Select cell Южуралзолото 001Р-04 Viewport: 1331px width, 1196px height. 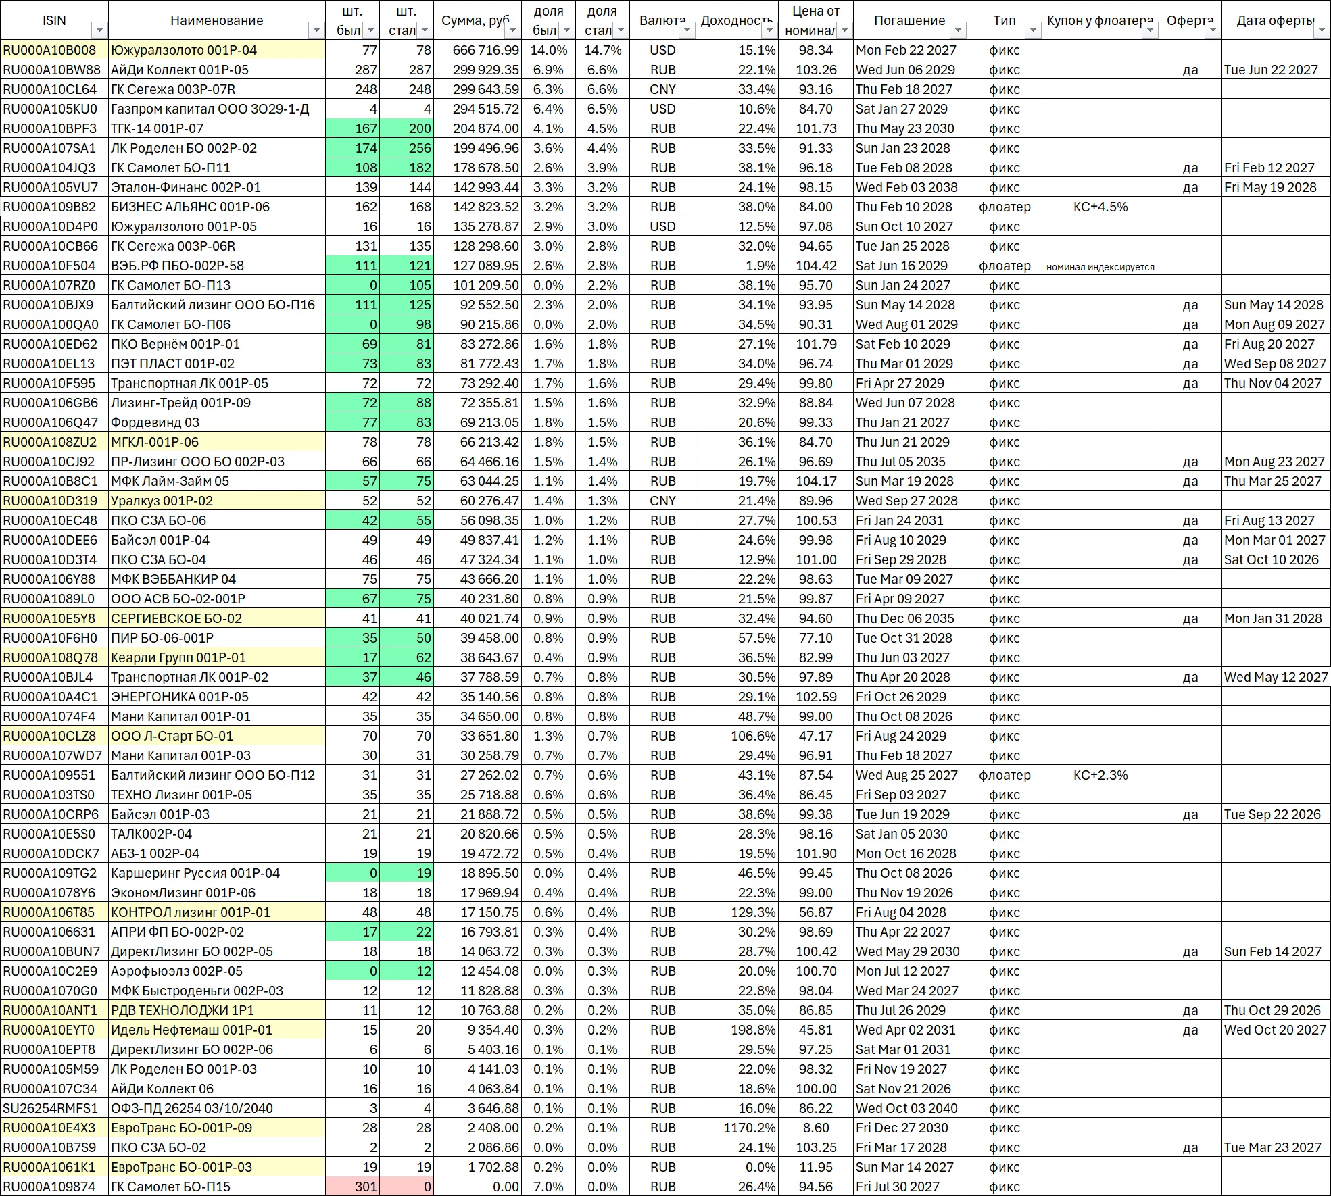tap(217, 50)
